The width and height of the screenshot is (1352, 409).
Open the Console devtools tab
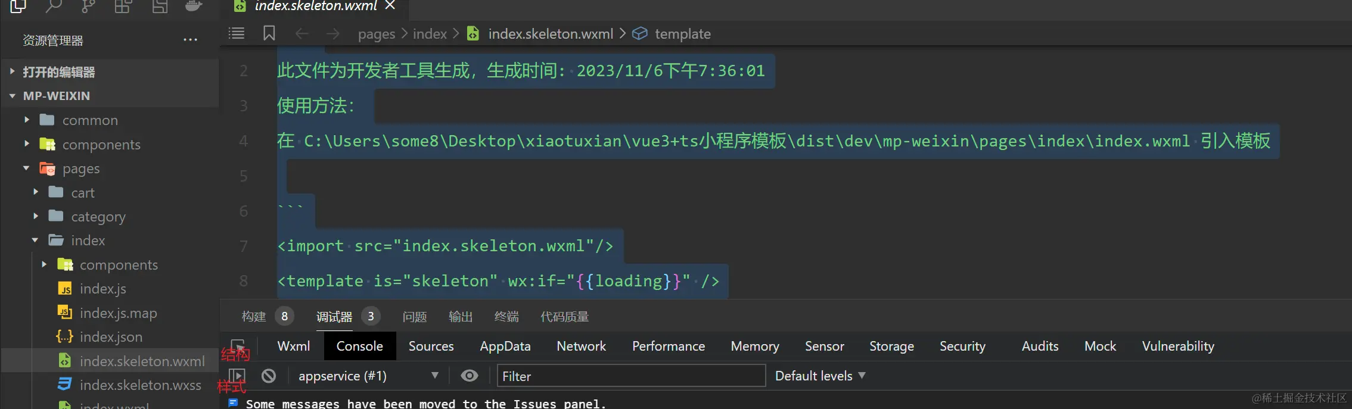(360, 346)
